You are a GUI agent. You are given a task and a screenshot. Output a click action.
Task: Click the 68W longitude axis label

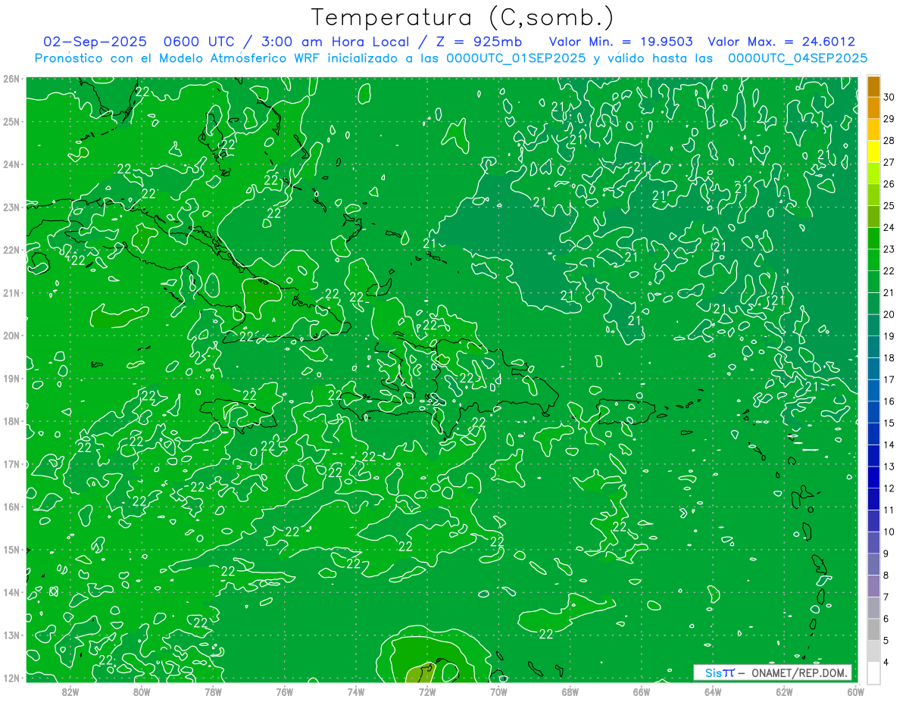click(x=570, y=691)
